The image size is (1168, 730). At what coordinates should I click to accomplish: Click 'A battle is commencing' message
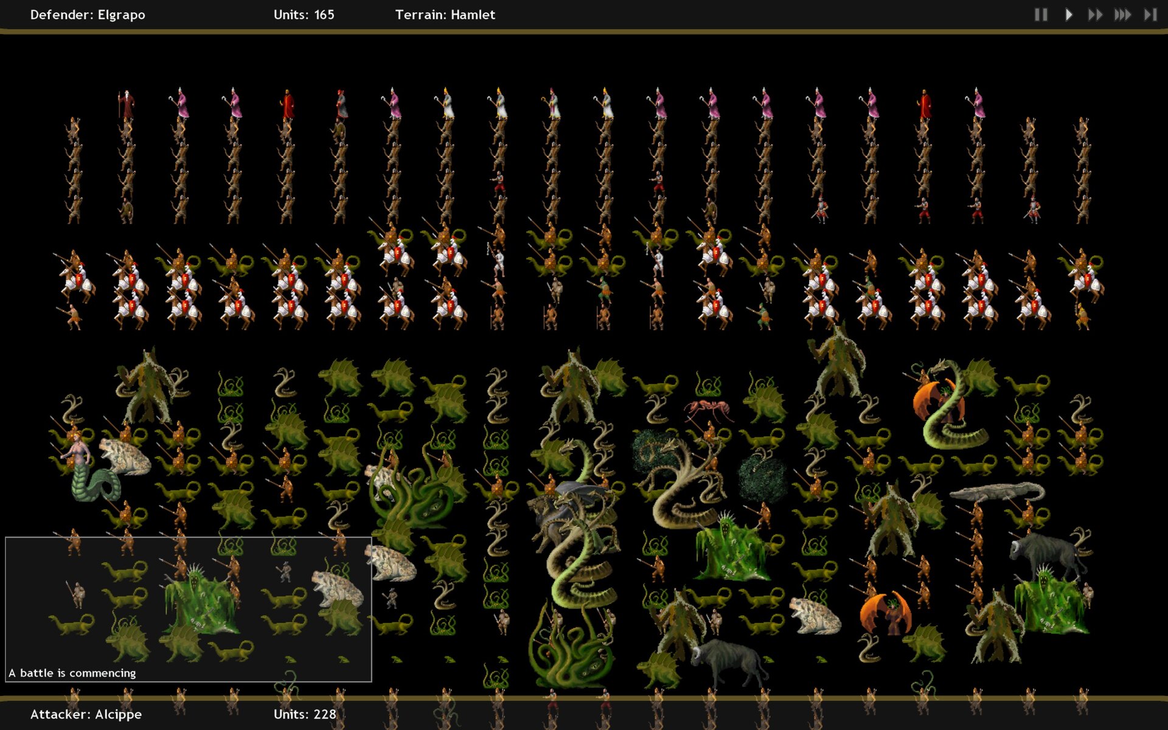(x=72, y=673)
